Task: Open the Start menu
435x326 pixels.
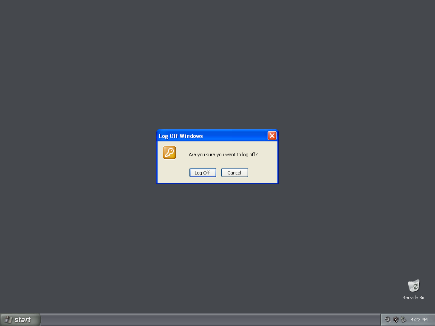Action: (20, 320)
